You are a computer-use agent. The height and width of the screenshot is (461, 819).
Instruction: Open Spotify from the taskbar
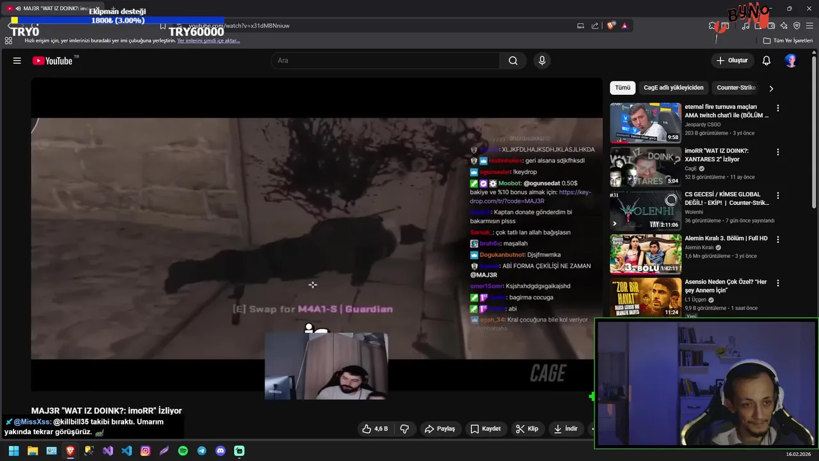click(183, 451)
